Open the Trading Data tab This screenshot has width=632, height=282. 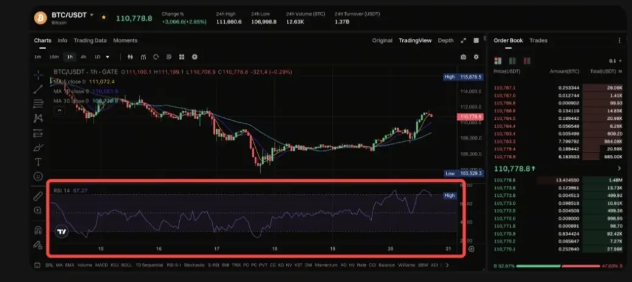tap(91, 40)
